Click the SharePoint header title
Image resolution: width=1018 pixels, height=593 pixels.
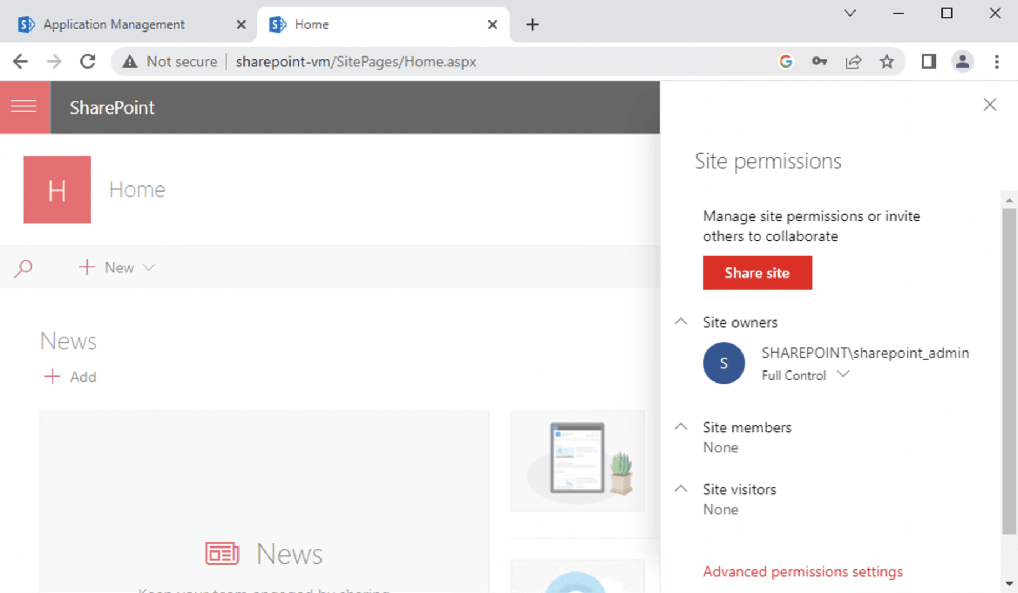(112, 107)
